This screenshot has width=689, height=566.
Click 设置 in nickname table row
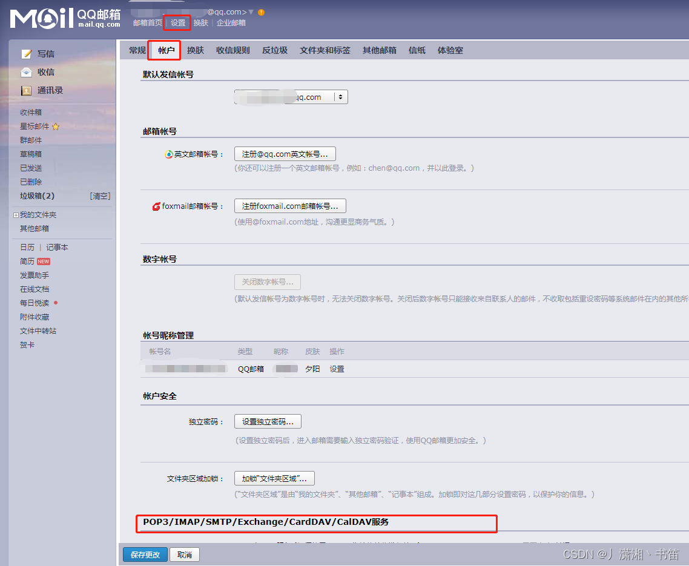click(x=337, y=369)
